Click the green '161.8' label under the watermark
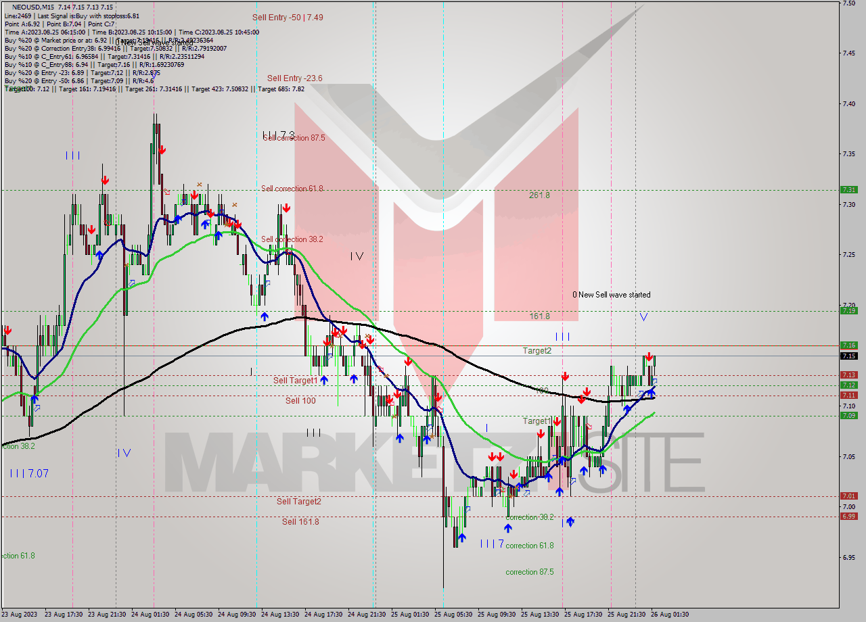Image resolution: width=866 pixels, height=622 pixels. pyautogui.click(x=539, y=316)
